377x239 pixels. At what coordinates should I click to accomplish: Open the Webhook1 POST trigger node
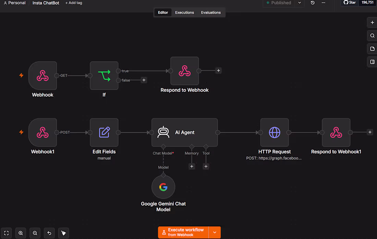click(x=42, y=132)
